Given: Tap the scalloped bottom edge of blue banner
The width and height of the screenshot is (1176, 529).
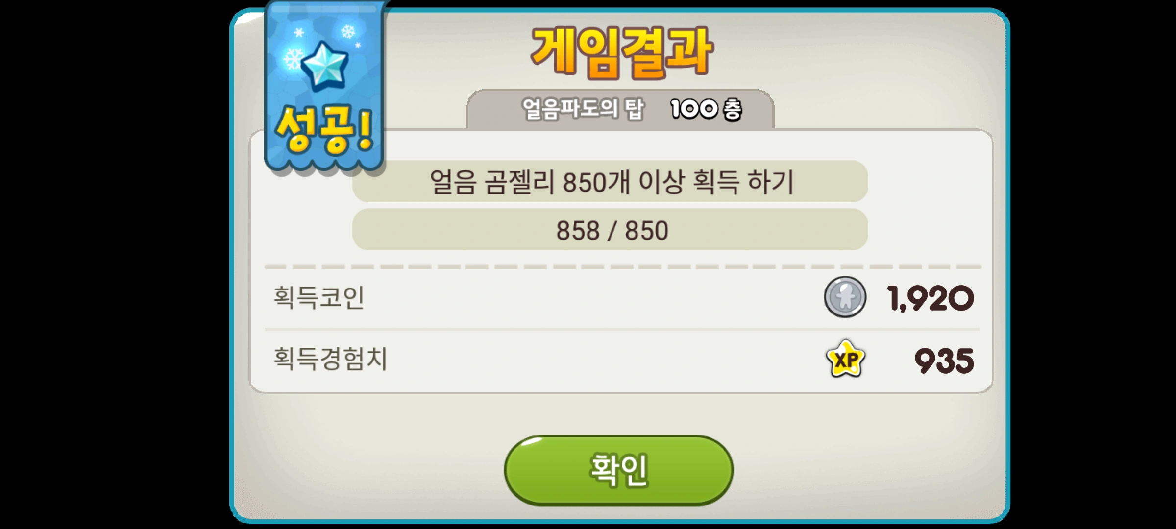Looking at the screenshot, I should pyautogui.click(x=324, y=165).
